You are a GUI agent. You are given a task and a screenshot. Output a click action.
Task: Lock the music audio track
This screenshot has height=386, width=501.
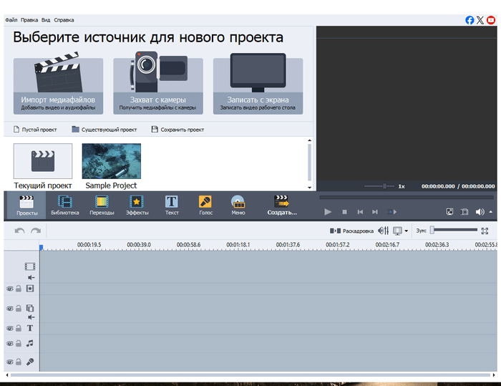pos(19,344)
